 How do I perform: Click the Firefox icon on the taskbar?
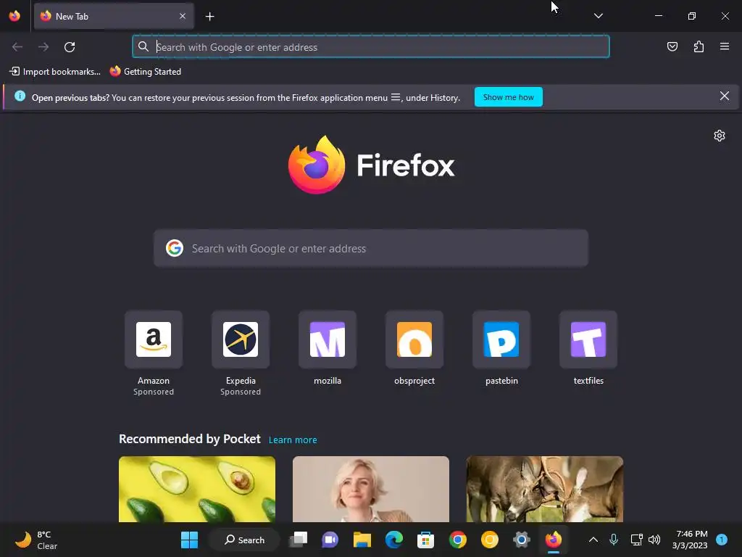[553, 540]
